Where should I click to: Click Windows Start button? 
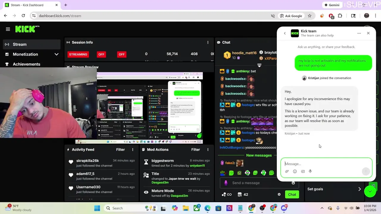coord(97,208)
